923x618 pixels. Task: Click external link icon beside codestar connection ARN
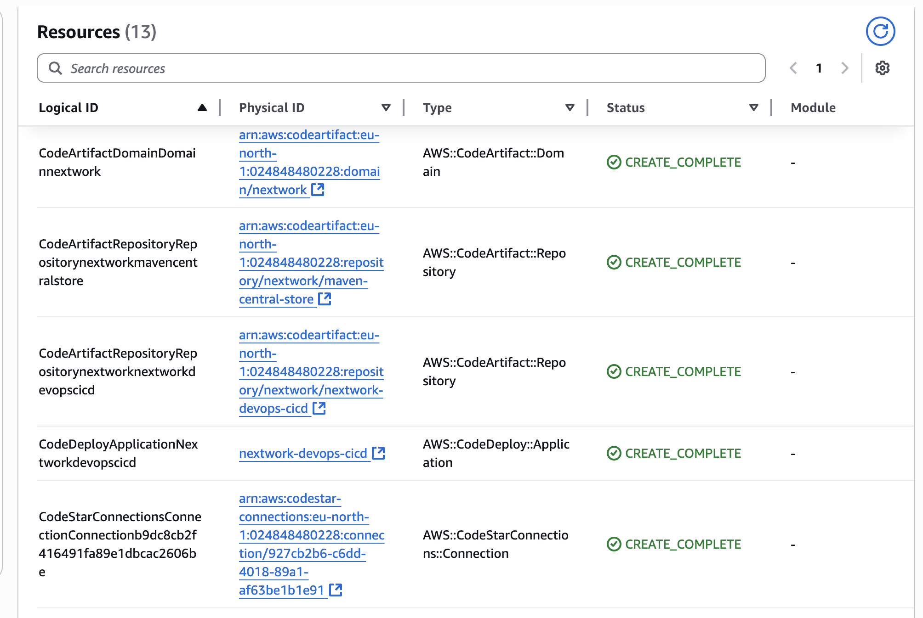click(x=336, y=590)
